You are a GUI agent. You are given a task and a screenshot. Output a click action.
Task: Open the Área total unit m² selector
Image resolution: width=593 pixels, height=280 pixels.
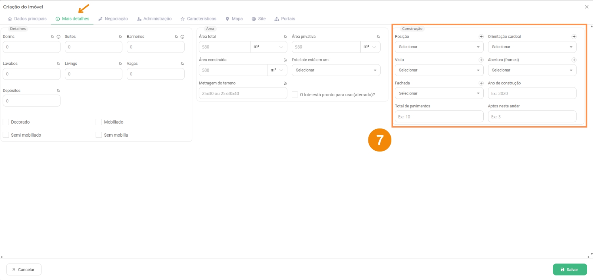[x=269, y=47]
